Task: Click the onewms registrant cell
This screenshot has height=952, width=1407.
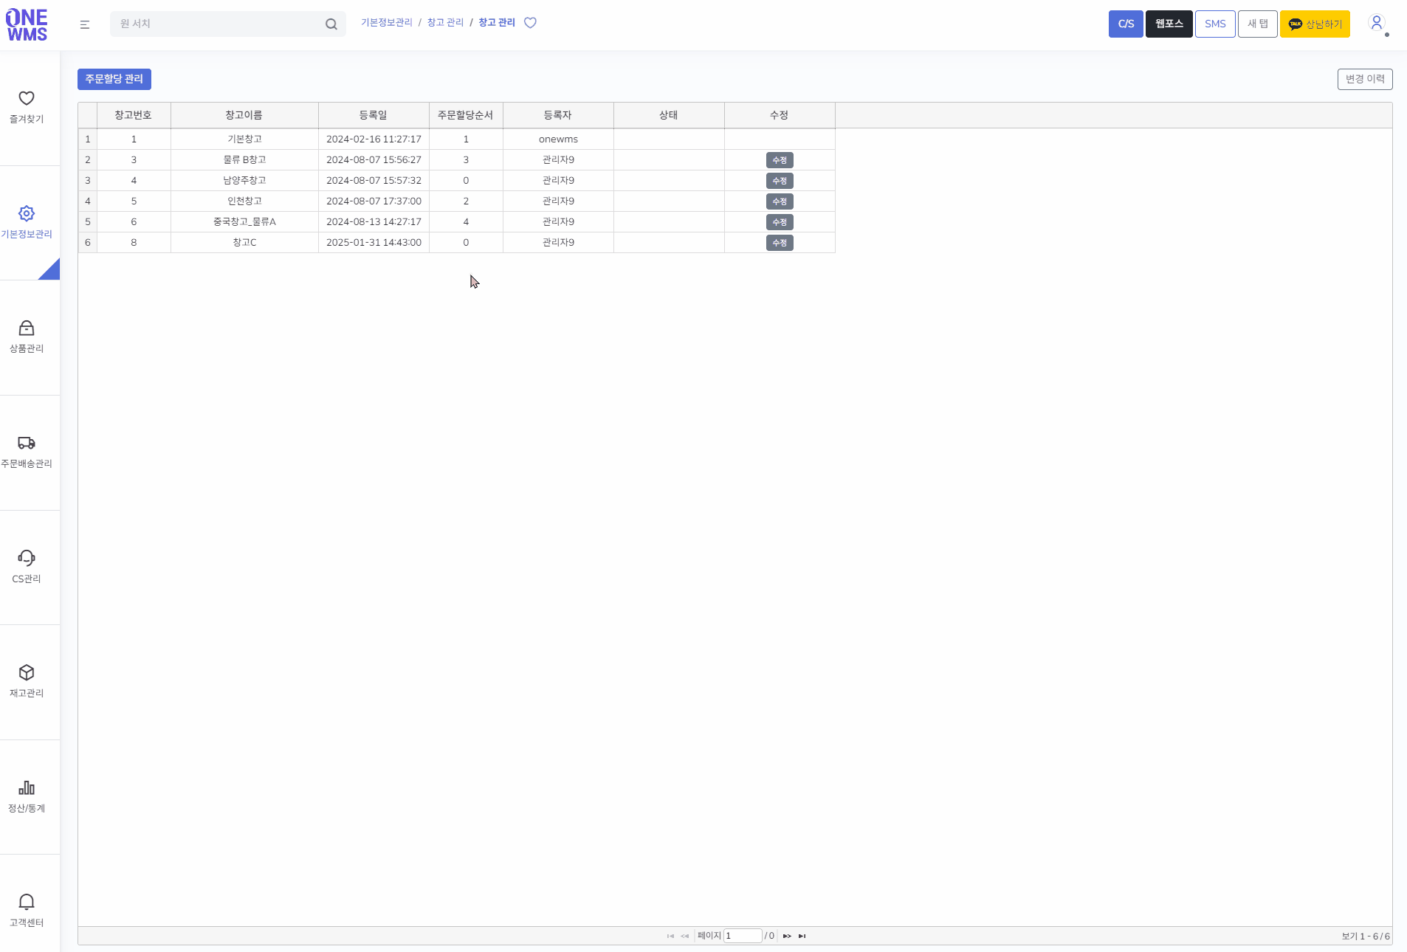Action: 558,139
